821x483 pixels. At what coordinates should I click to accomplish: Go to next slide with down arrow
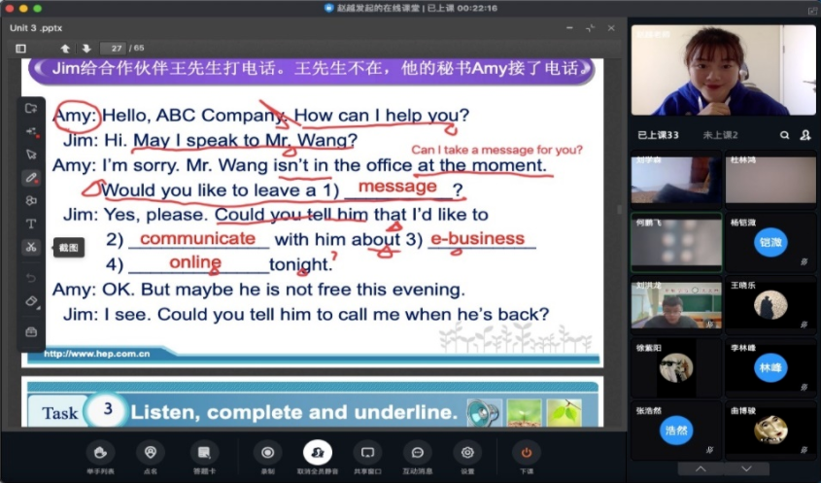tap(86, 49)
